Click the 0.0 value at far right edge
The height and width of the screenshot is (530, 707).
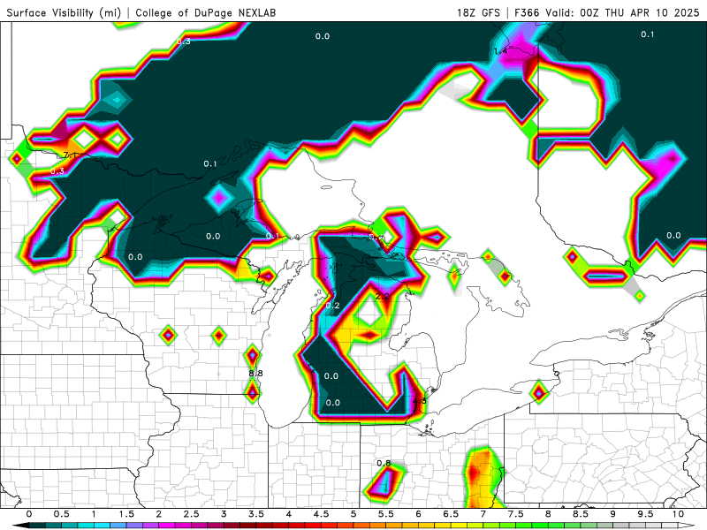[x=673, y=235]
